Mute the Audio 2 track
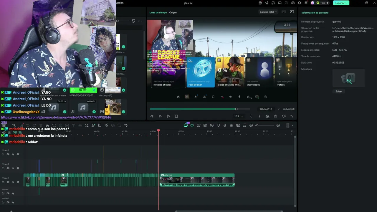The width and height of the screenshot is (377, 212). [8, 202]
